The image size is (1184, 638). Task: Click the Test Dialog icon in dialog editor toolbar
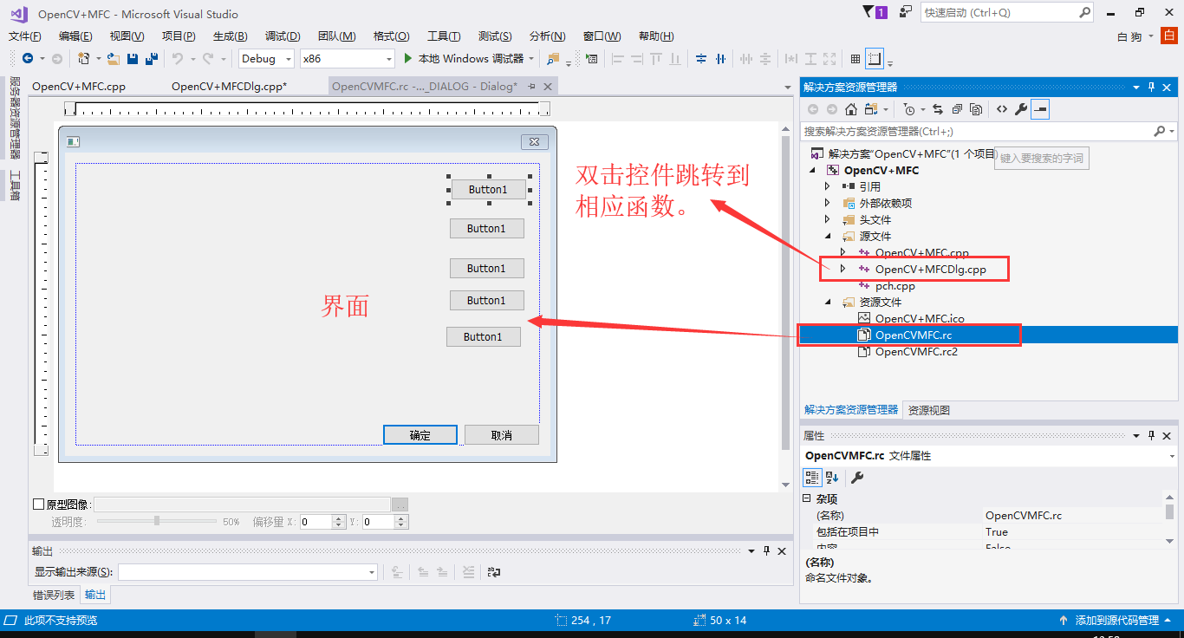coord(592,58)
